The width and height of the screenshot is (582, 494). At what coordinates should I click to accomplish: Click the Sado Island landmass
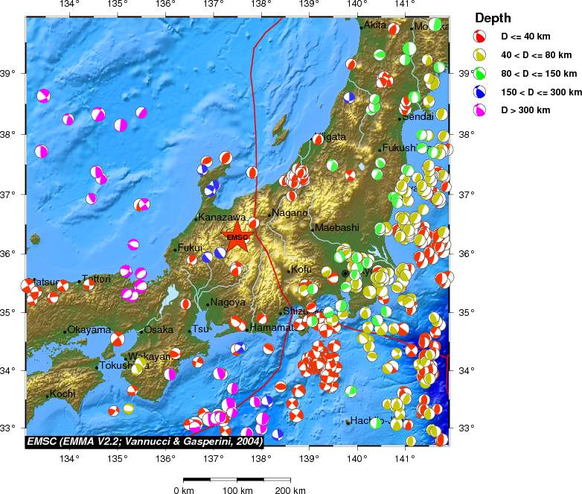click(x=281, y=130)
